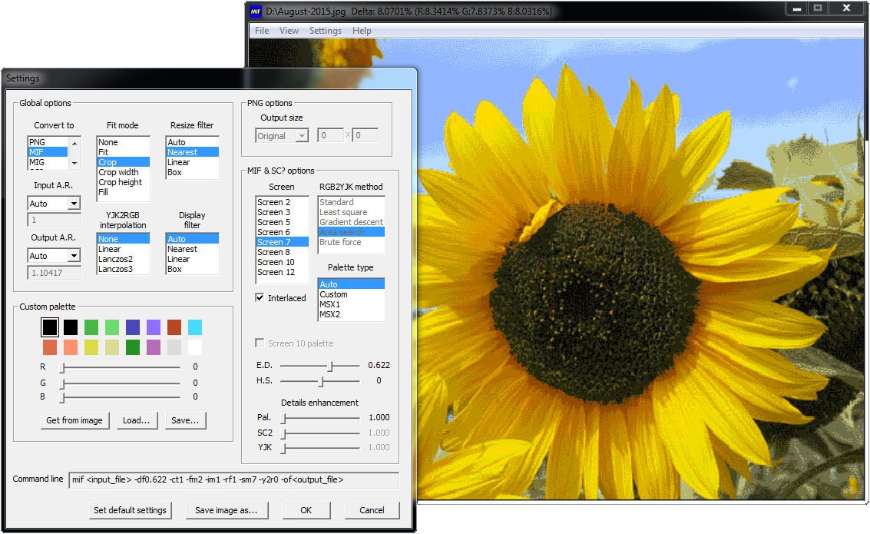Choose Lanczos3 in YJK2RGB interpolation list
Screen dimensions: 870x534
[x=115, y=269]
